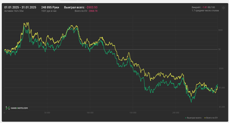Click the EV total value -$968.78

coord(93,11)
